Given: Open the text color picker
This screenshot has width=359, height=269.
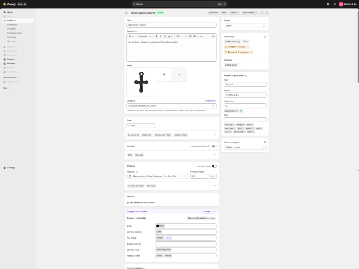Looking at the screenshot, I should click(x=170, y=36).
